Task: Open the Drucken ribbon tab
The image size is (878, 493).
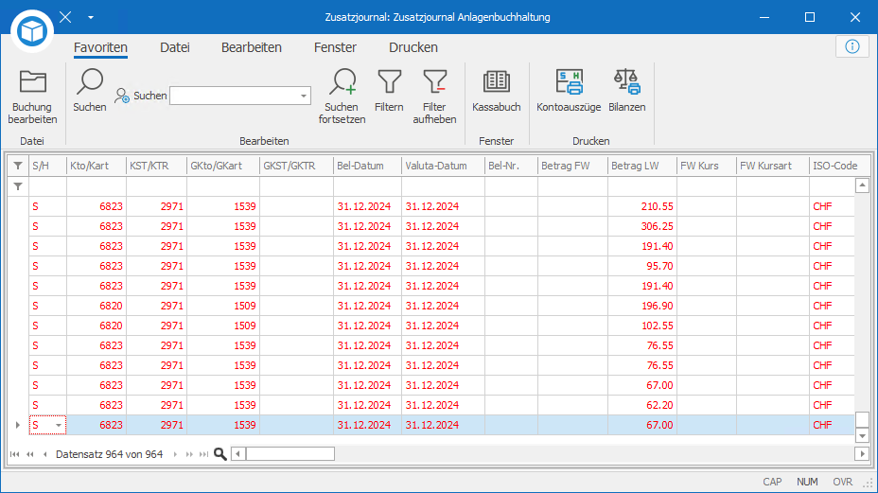Action: (x=413, y=47)
